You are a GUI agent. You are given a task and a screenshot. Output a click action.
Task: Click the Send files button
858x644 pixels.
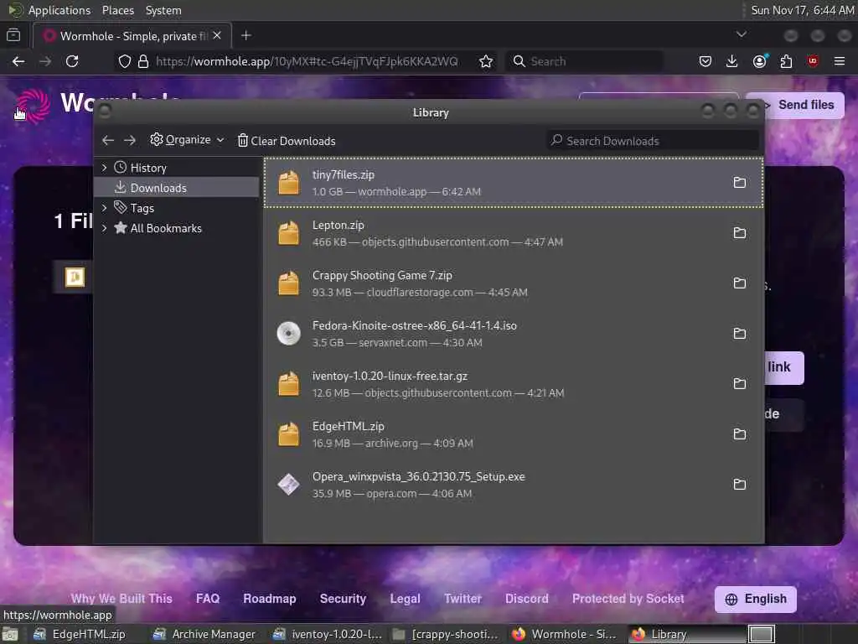pyautogui.click(x=796, y=105)
